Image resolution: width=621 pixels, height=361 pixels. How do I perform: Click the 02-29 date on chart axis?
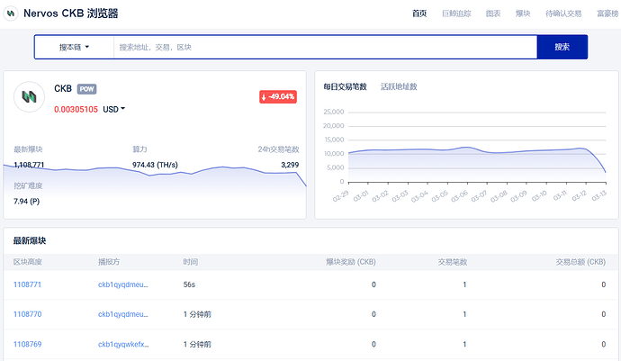tap(340, 196)
